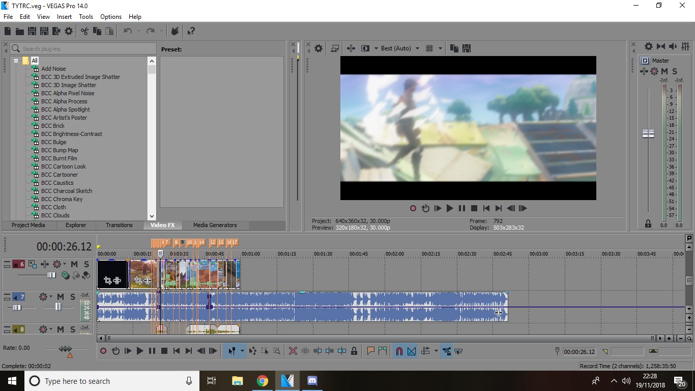695x391 pixels.
Task: Mute the Master bus
Action: (664, 71)
